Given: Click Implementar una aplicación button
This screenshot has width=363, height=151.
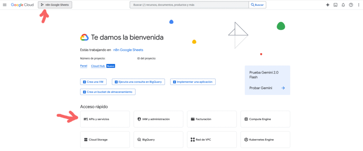Looking at the screenshot, I should click(193, 82).
